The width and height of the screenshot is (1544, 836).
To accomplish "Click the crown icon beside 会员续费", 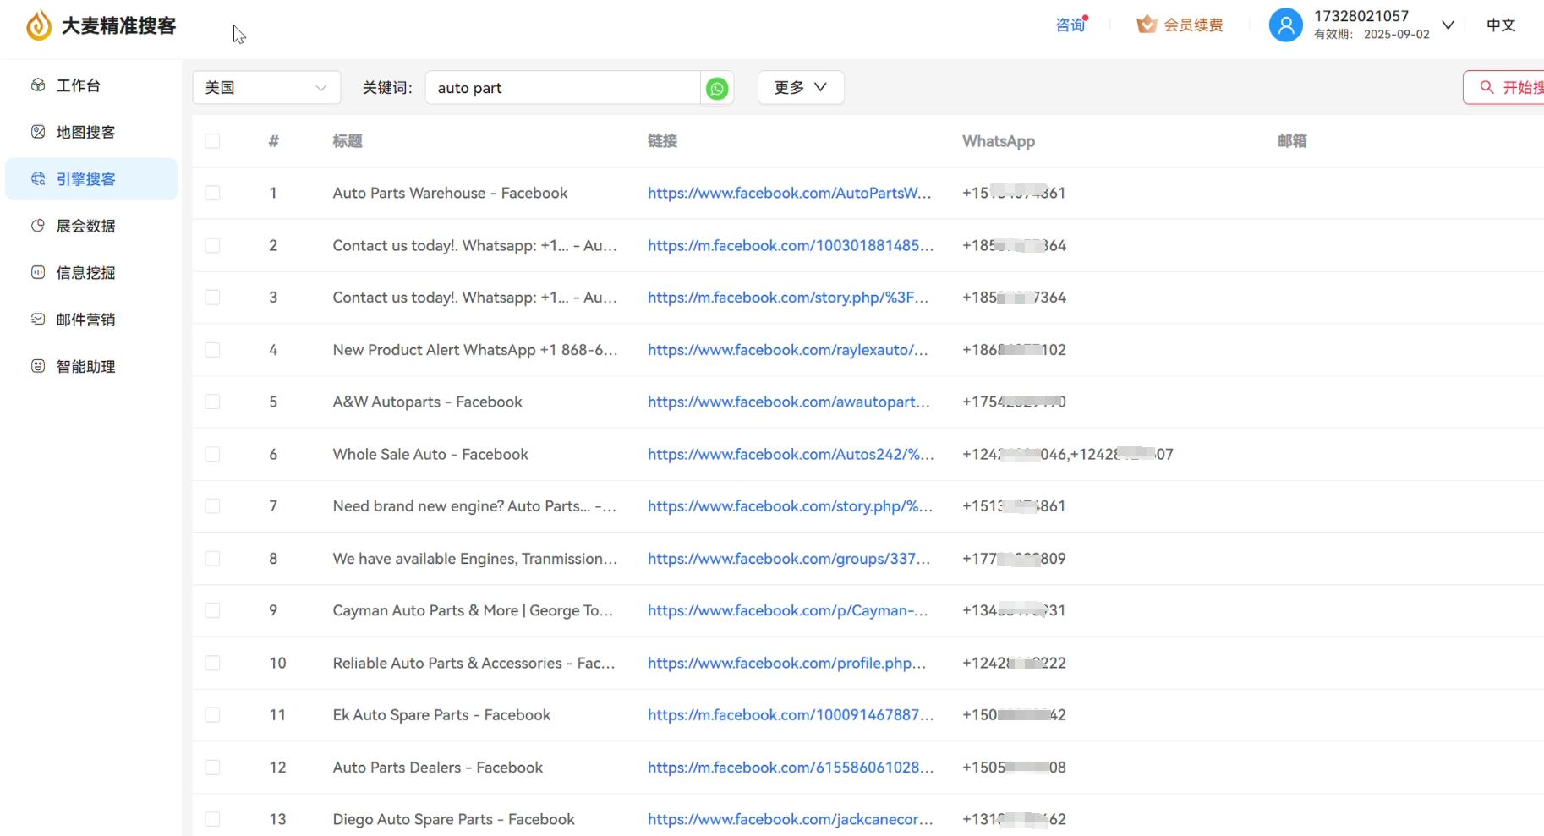I will point(1147,25).
